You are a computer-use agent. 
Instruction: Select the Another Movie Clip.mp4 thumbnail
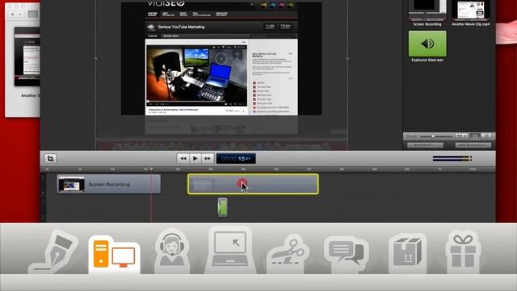(x=470, y=10)
